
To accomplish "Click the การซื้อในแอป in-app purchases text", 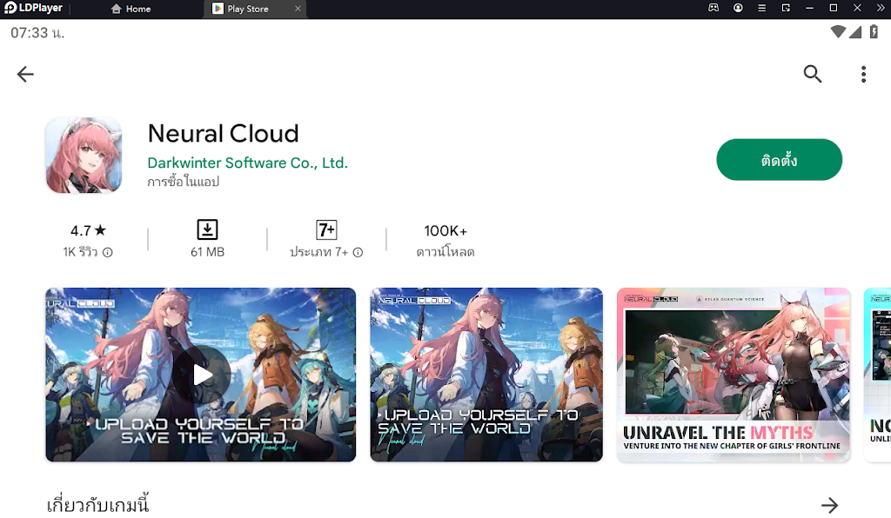I will pos(183,182).
